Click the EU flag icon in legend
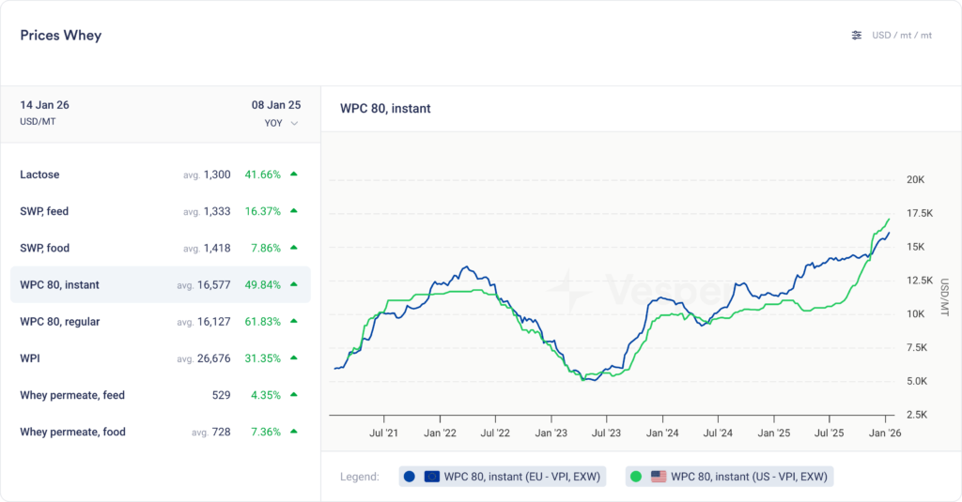 coord(432,477)
